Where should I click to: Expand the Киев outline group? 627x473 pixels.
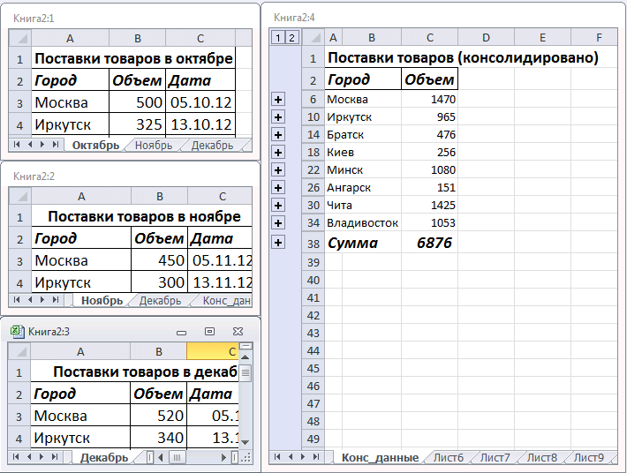(x=278, y=152)
